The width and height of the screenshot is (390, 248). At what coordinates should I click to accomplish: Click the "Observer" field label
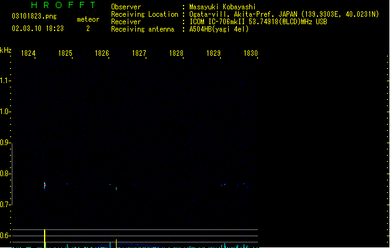tap(126, 7)
